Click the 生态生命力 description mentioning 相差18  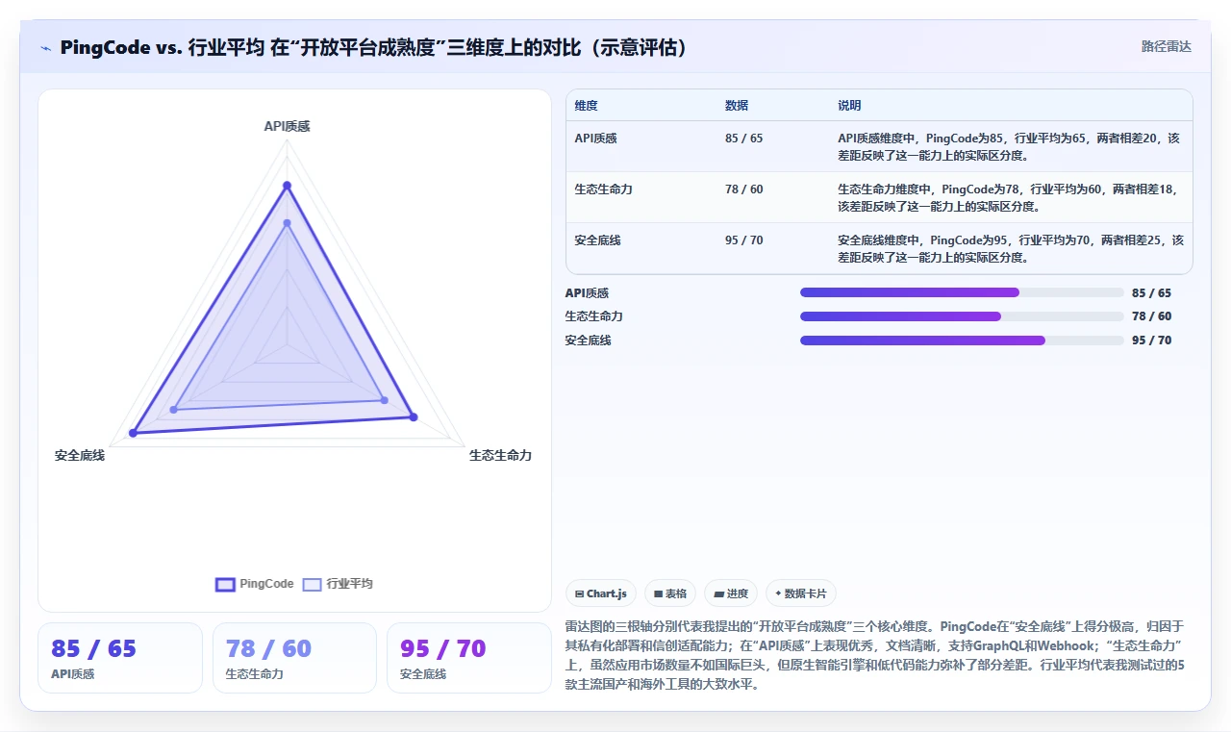pos(1009,197)
